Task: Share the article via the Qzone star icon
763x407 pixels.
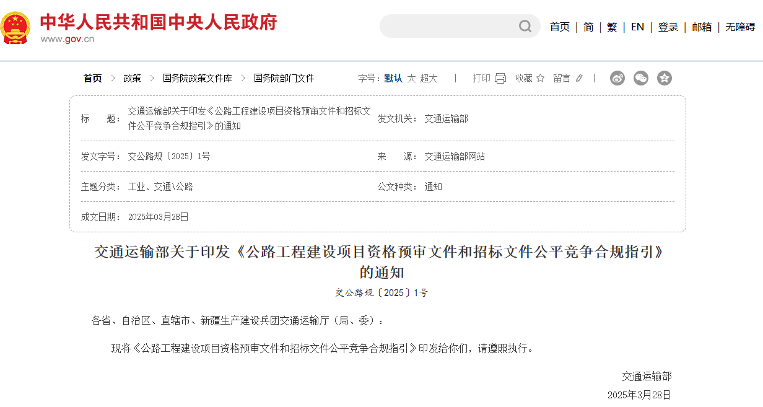Action: pos(665,78)
